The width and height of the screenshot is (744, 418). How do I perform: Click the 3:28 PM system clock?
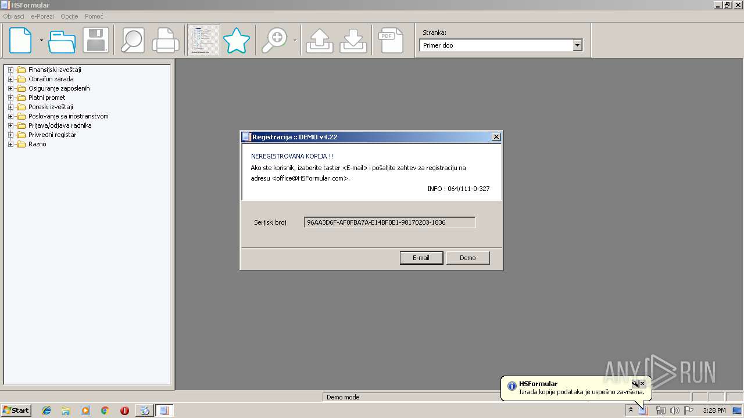(714, 410)
